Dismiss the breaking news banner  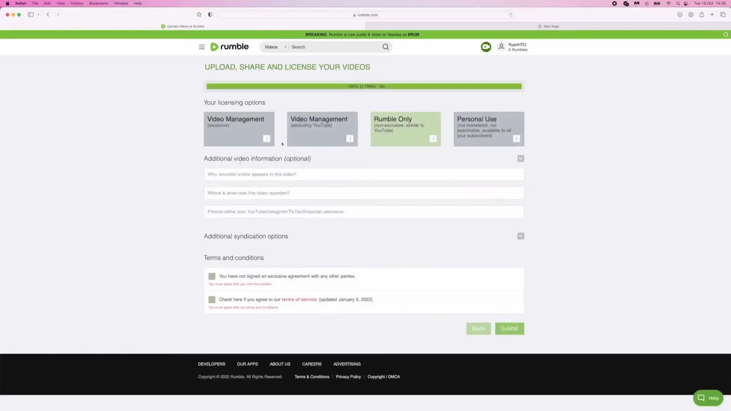point(725,34)
